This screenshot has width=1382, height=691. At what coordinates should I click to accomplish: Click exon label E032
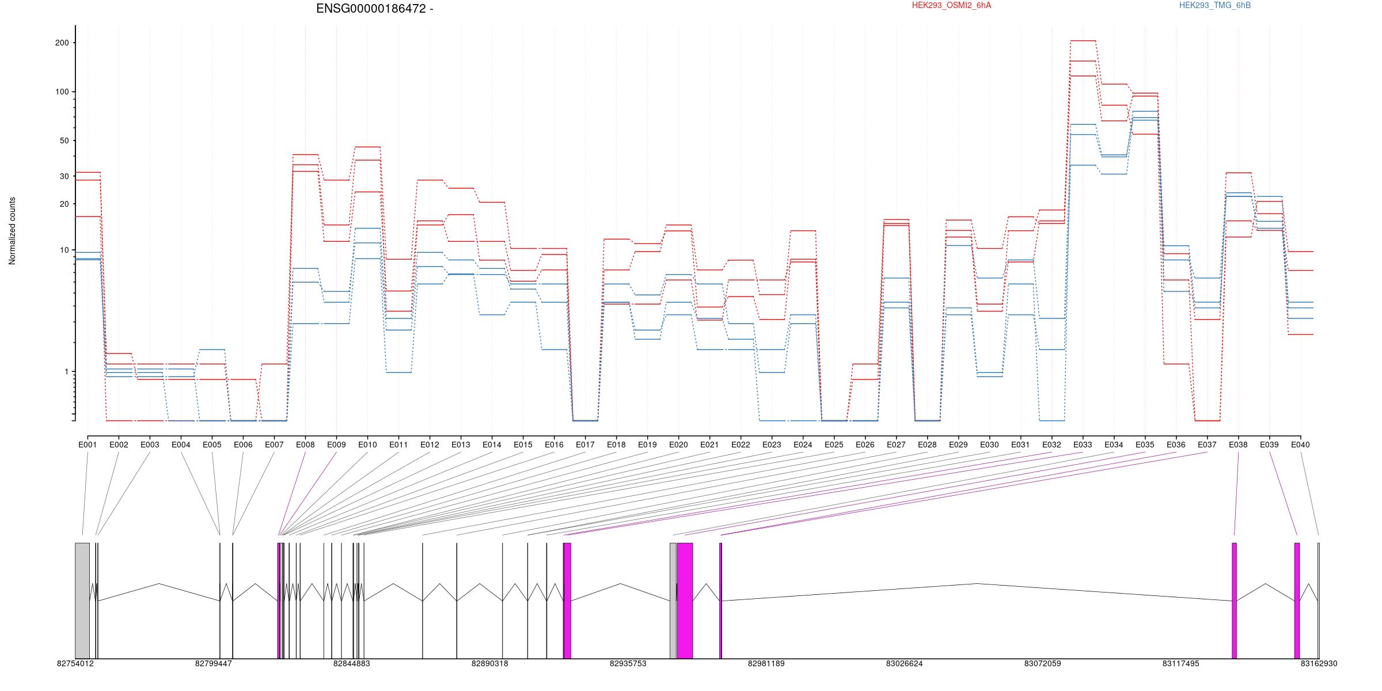[1051, 445]
